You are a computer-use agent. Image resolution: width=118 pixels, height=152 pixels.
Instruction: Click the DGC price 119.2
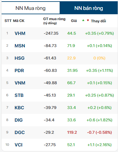point(72,132)
